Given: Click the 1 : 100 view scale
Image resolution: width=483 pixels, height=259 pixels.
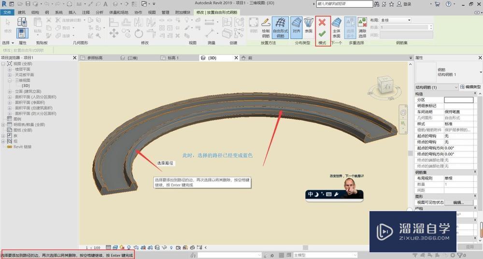Looking at the screenshot, I should coord(93,247).
